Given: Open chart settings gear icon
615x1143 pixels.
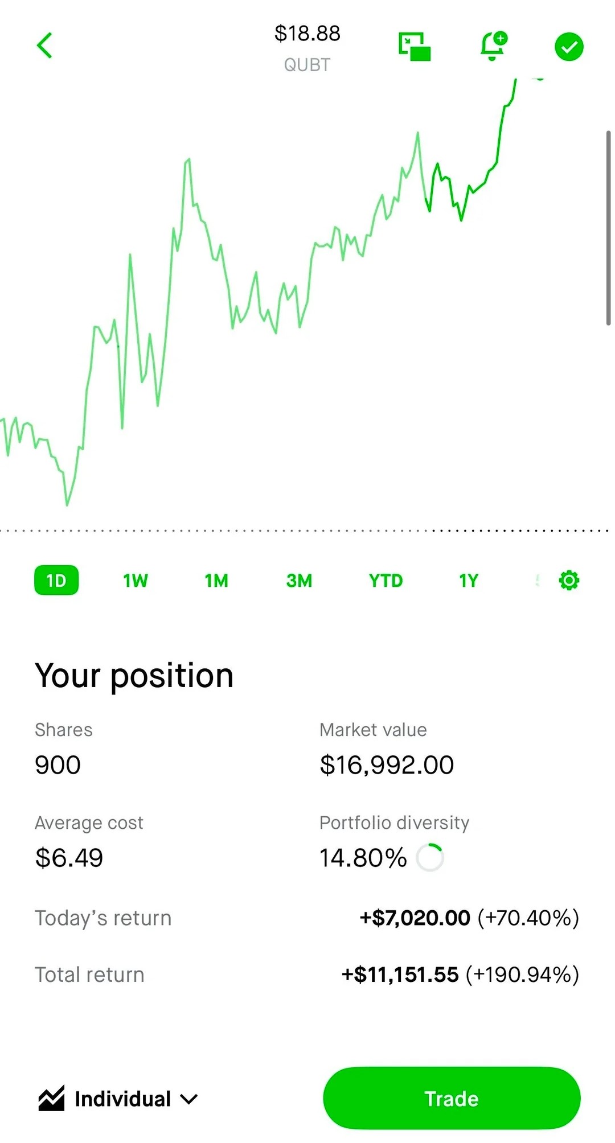Looking at the screenshot, I should pos(569,580).
